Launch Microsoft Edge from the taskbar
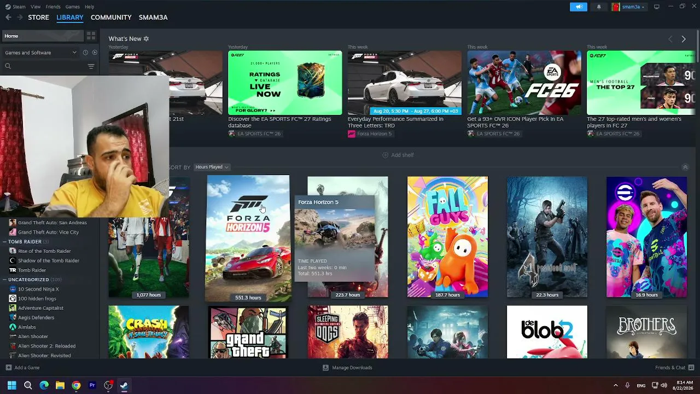Viewport: 700px width, 394px height. point(44,385)
